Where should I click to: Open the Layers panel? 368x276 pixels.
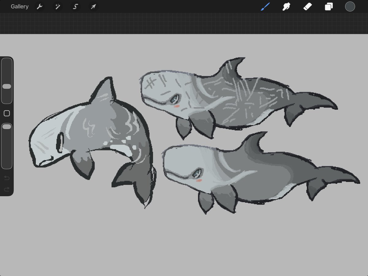pos(329,6)
